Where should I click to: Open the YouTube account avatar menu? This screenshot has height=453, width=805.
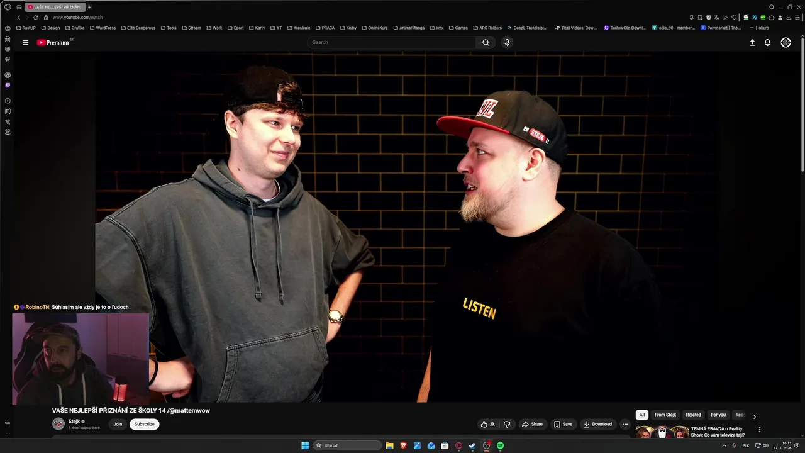(x=786, y=42)
